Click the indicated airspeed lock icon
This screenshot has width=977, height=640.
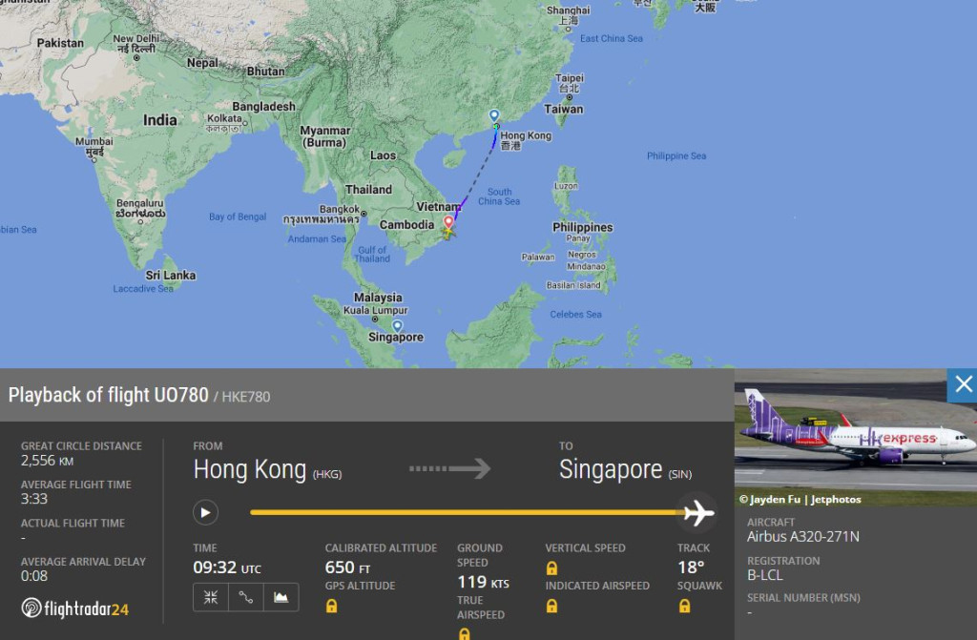[551, 606]
